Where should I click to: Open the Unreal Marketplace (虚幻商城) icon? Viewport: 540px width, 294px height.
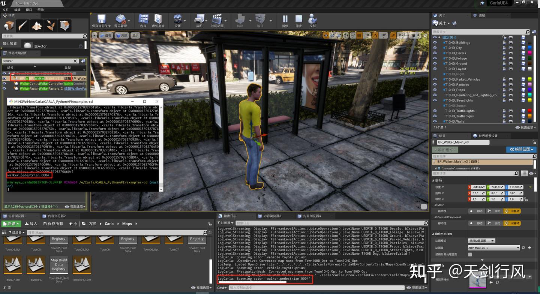tap(158, 19)
